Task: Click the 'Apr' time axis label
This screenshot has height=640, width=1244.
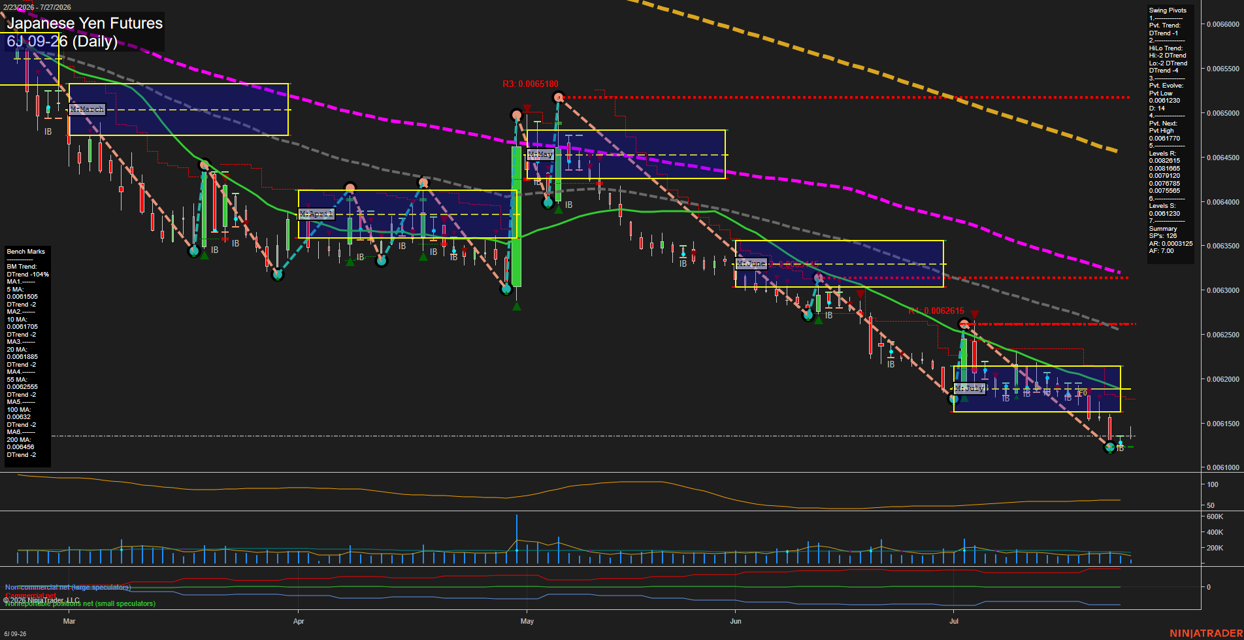Action: pos(299,621)
